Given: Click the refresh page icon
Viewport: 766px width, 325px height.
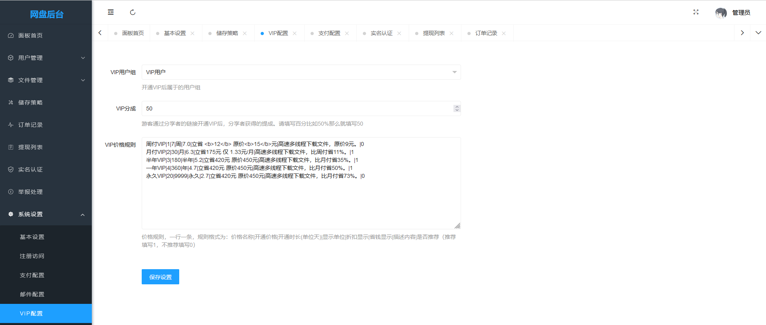Looking at the screenshot, I should click(x=133, y=12).
